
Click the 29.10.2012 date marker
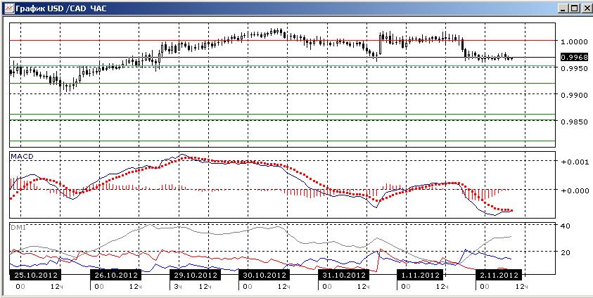click(194, 275)
